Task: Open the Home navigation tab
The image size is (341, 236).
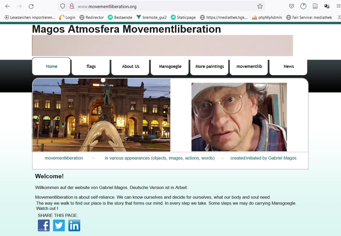Action: [52, 66]
